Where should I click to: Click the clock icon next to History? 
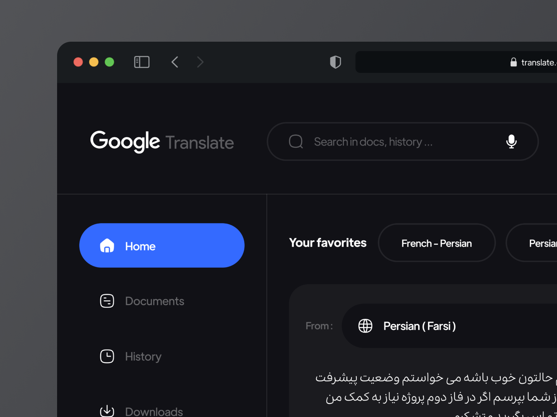tap(107, 356)
